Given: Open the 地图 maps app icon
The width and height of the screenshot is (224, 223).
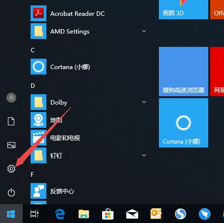Looking at the screenshot, I should (38, 120).
